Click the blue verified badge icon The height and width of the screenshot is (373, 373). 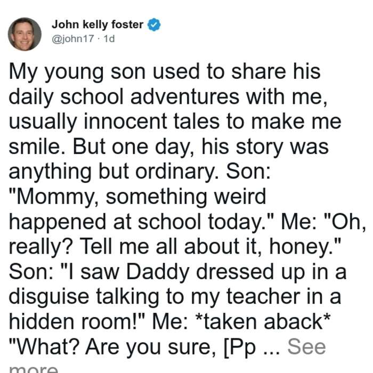point(154,25)
